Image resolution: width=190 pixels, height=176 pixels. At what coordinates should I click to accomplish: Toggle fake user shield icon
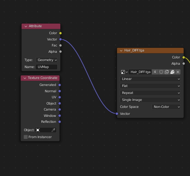(x=161, y=72)
